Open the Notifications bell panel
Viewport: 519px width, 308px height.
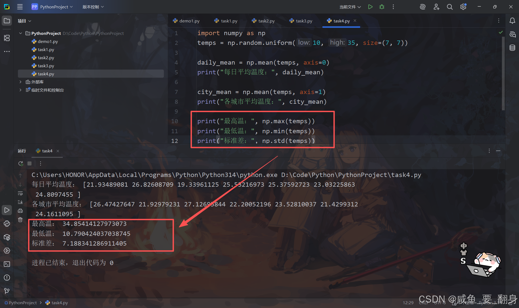pyautogui.click(x=512, y=21)
